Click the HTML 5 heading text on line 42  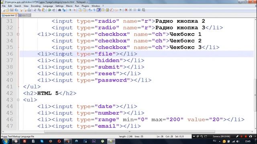click(48, 93)
